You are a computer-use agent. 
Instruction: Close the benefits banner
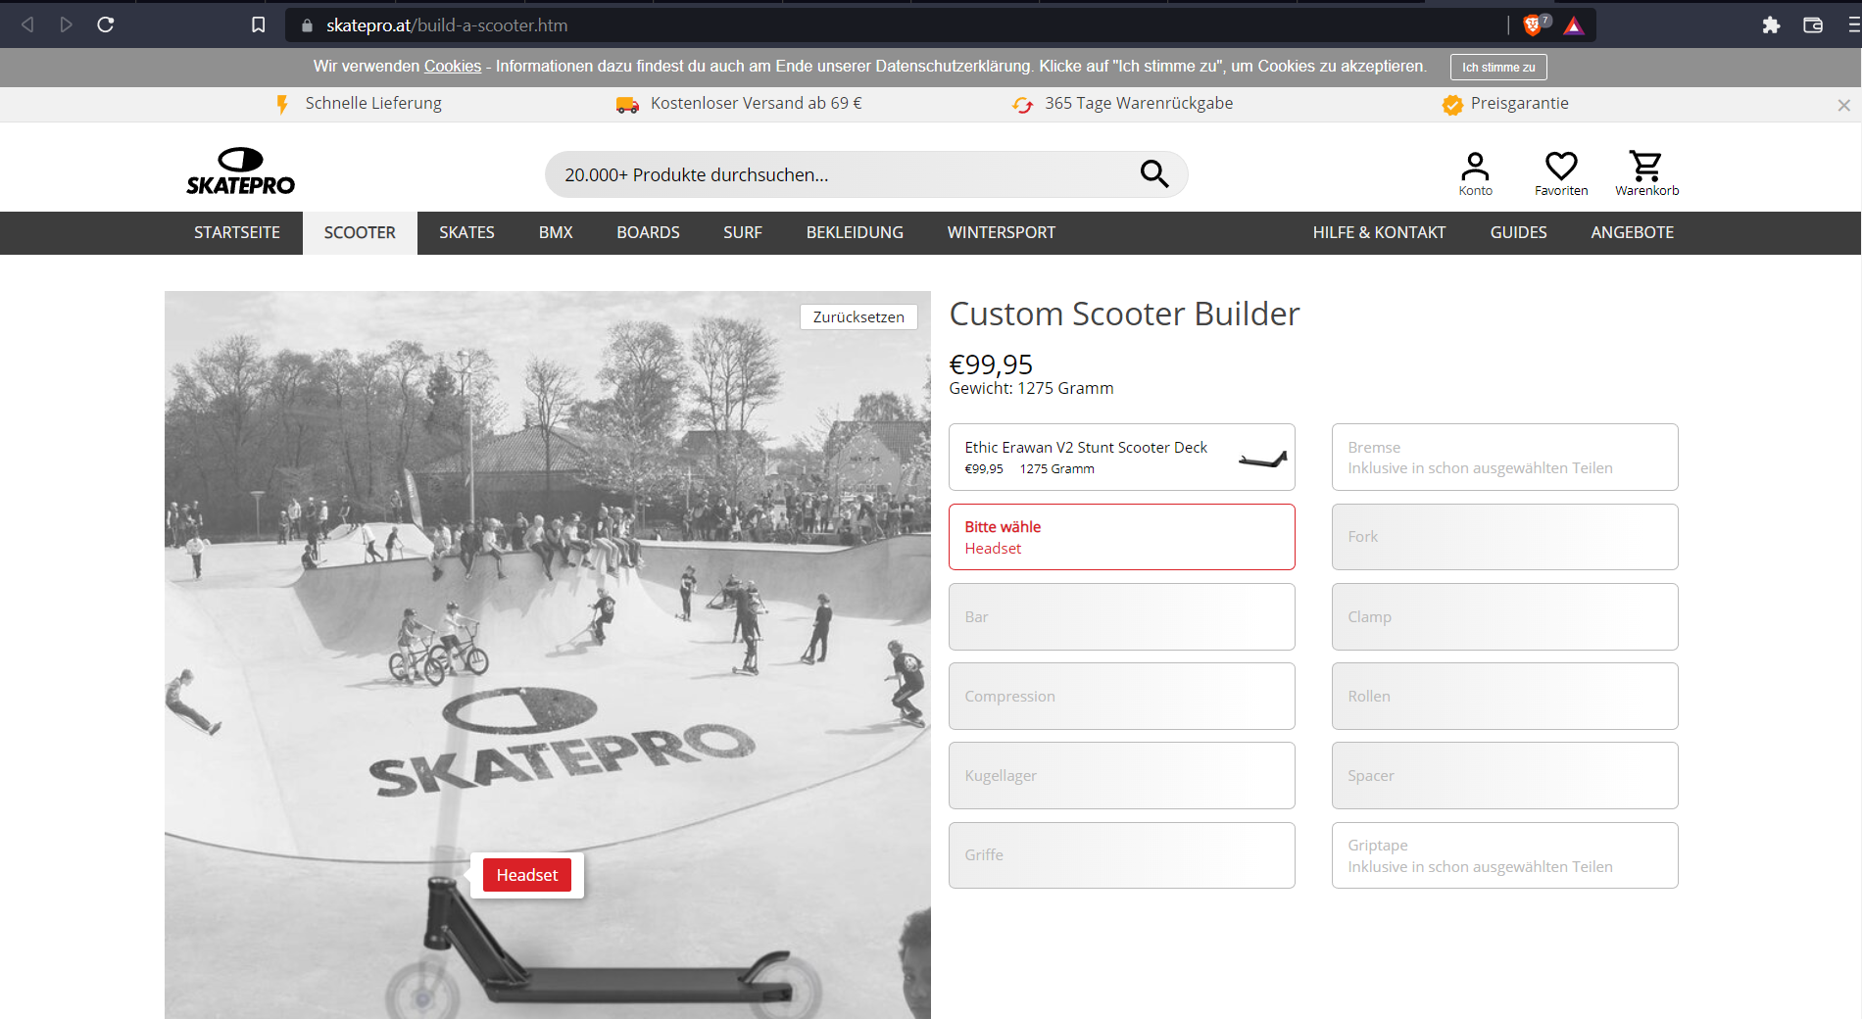[1843, 105]
